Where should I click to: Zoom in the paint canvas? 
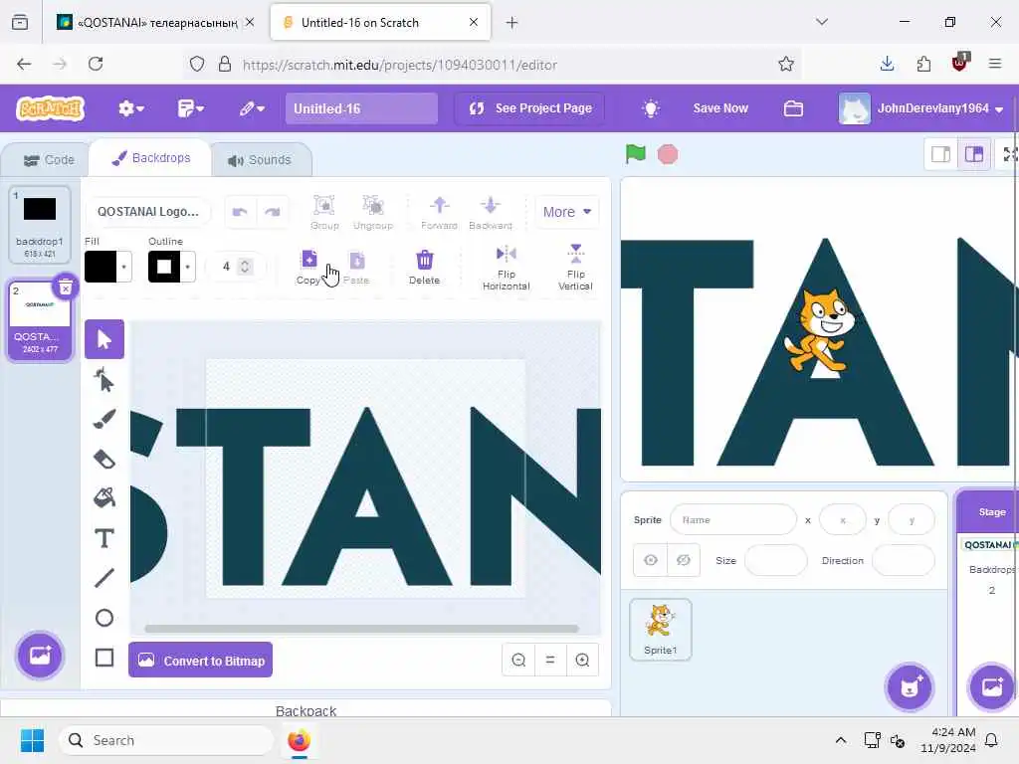coord(582,661)
